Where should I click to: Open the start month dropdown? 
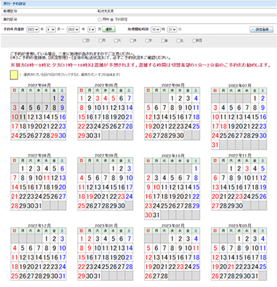50,29
